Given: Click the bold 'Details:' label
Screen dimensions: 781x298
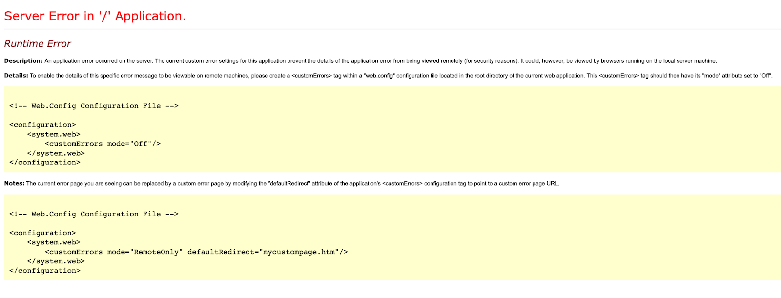Looking at the screenshot, I should tap(16, 76).
